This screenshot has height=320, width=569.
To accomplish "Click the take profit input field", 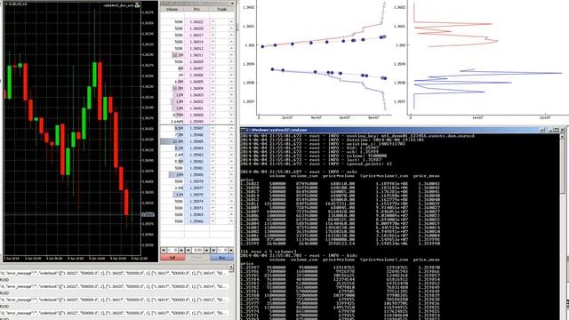I will [x=222, y=251].
